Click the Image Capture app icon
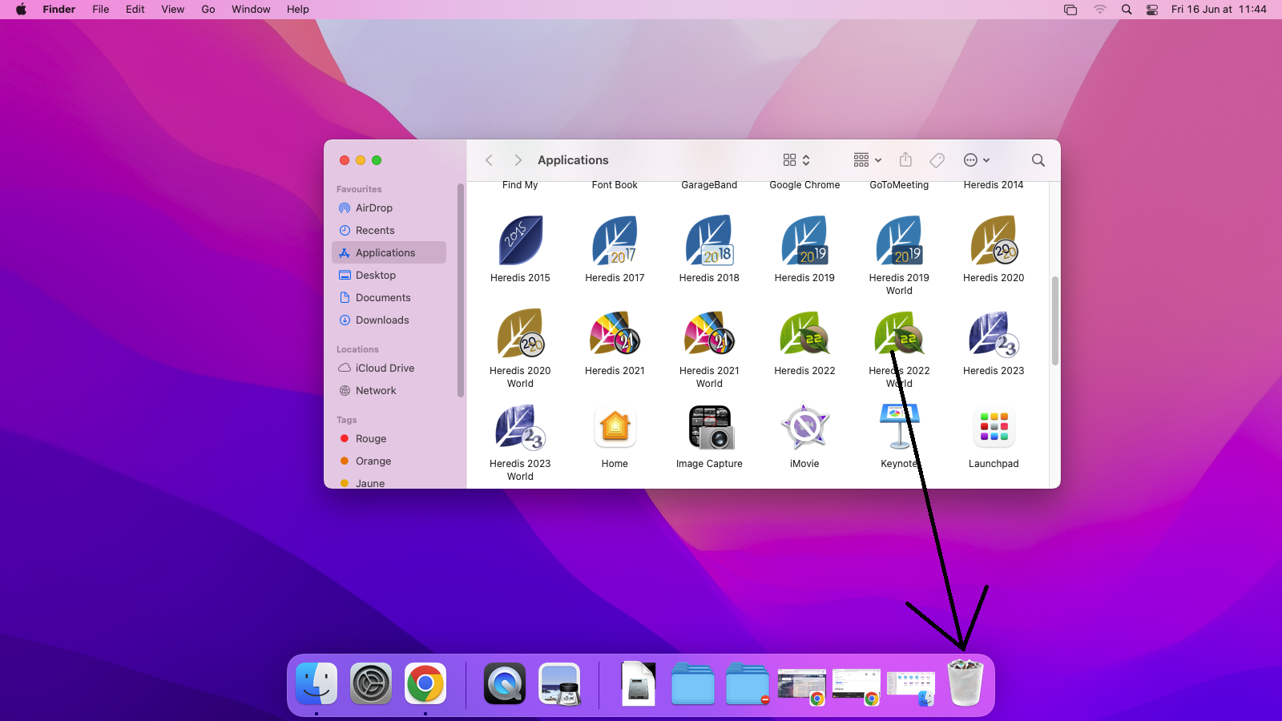 [x=709, y=427]
